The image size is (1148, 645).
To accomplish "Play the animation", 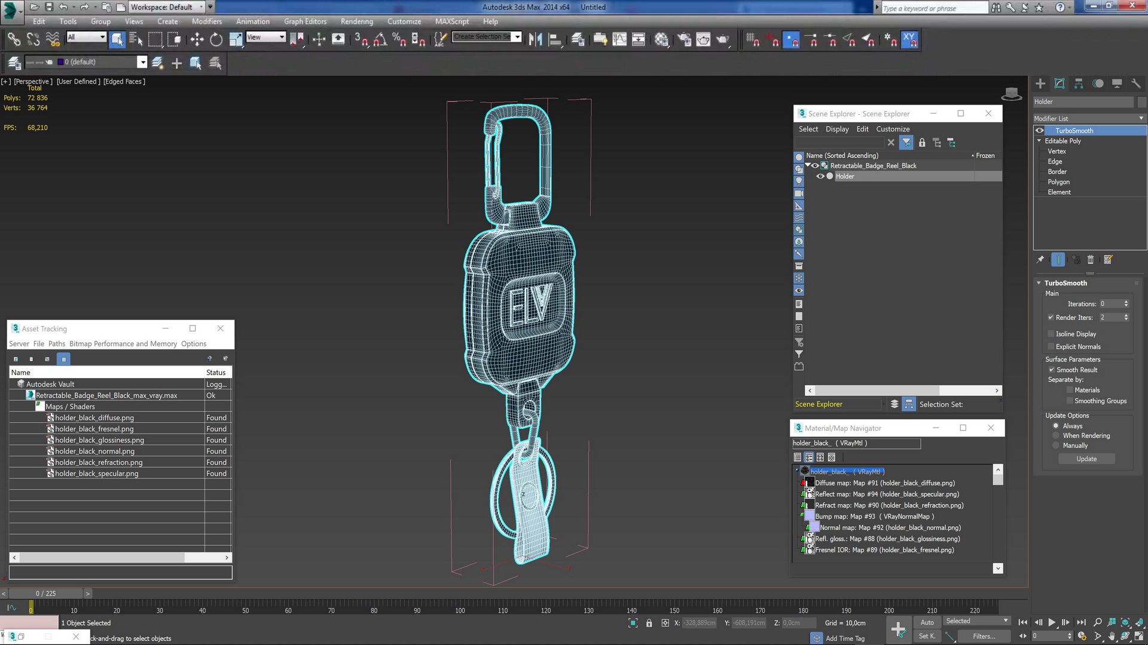I will tap(1052, 622).
